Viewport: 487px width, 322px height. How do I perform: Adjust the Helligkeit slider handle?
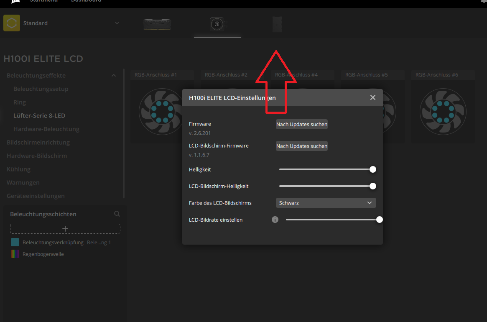point(373,169)
